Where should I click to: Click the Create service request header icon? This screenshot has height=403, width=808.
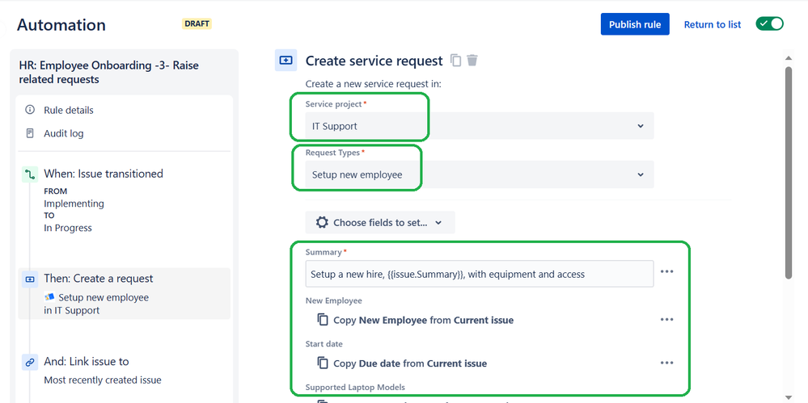pos(286,61)
